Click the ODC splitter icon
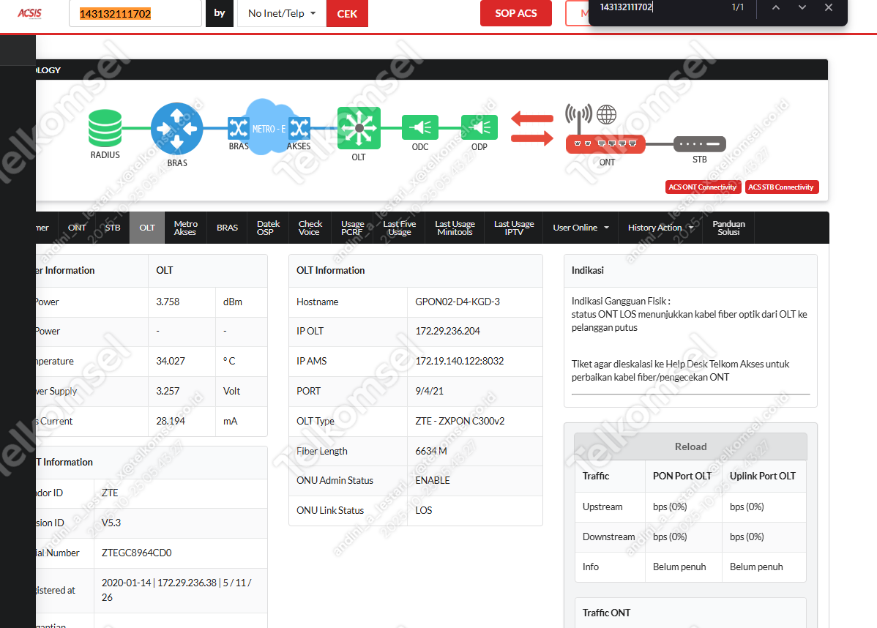Image resolution: width=877 pixels, height=628 pixels. pos(420,127)
